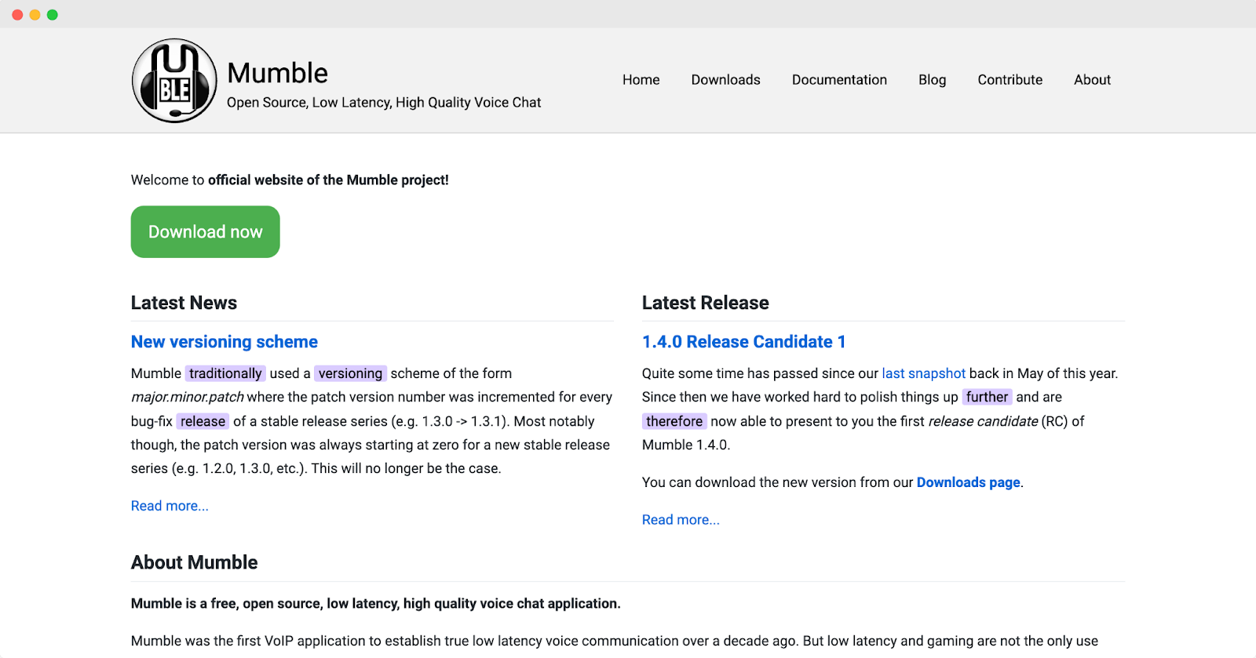
Task: Visit the Blog nav link
Action: coord(932,80)
